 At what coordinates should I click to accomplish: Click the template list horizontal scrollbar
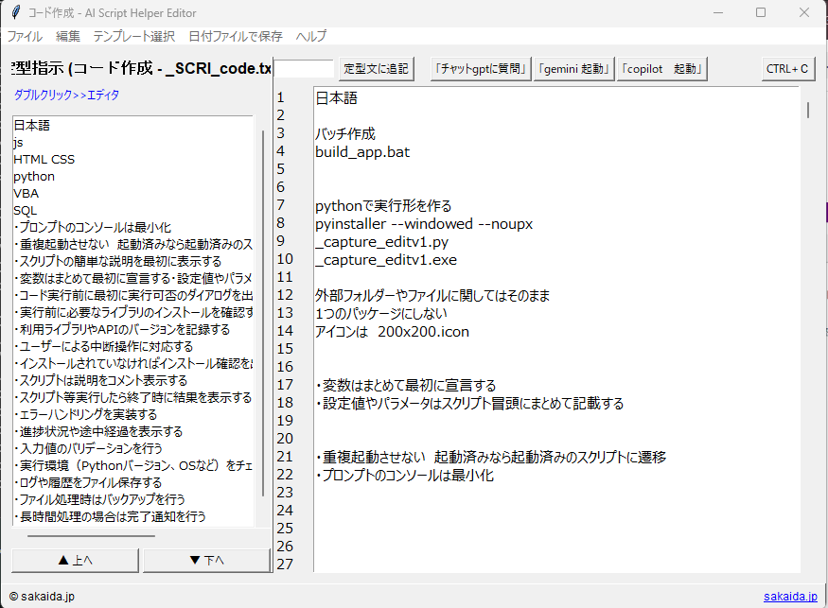tap(91, 536)
